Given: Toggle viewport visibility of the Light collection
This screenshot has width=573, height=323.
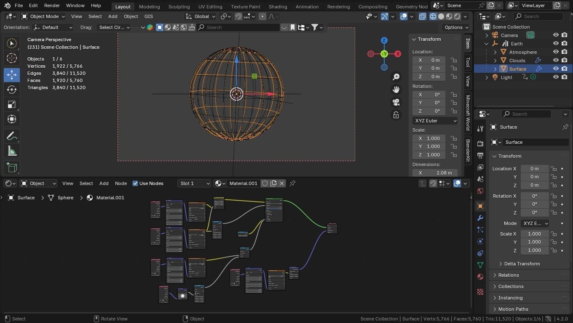Looking at the screenshot, I should coord(556,77).
